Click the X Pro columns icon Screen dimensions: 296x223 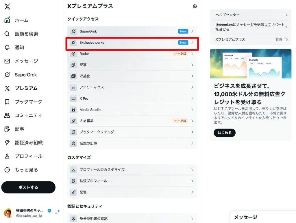(x=73, y=98)
